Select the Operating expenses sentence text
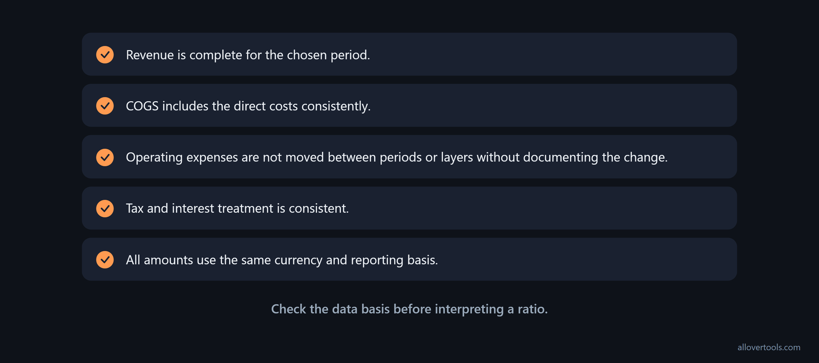Viewport: 819px width, 363px height. (x=397, y=157)
